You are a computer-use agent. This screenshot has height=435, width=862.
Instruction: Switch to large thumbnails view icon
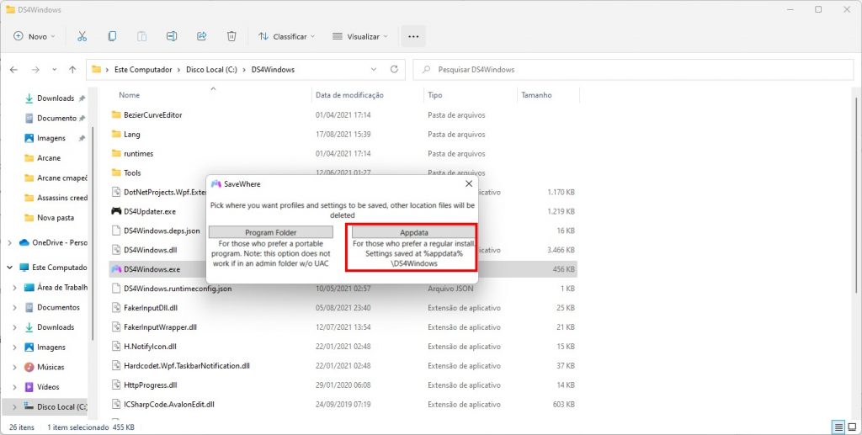(x=852, y=427)
